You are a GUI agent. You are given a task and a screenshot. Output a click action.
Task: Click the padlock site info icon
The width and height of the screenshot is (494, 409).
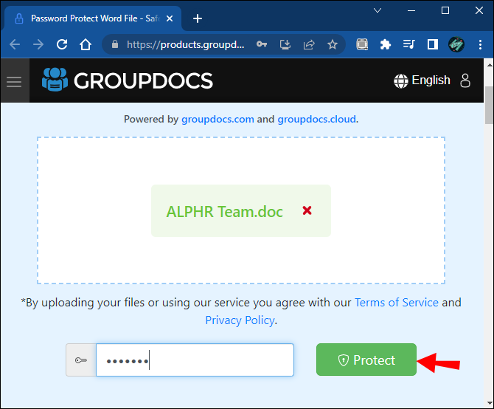115,44
